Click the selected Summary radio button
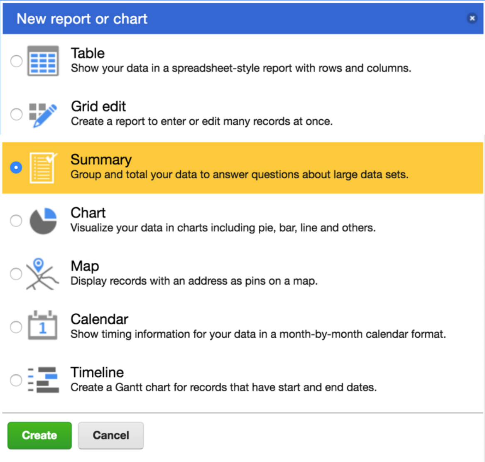This screenshot has height=462, width=485. [16, 167]
